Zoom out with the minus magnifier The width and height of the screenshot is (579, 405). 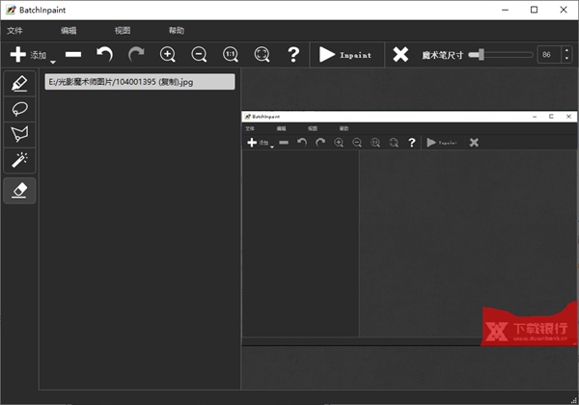[x=199, y=55]
